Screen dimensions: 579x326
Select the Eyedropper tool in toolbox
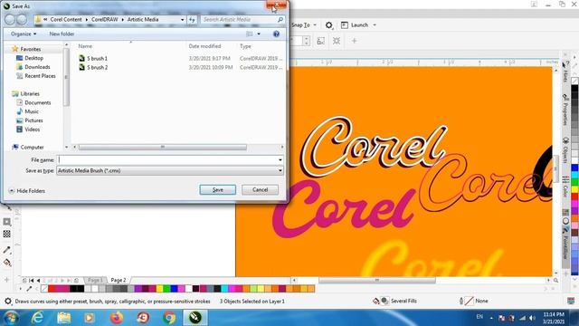pos(6,250)
